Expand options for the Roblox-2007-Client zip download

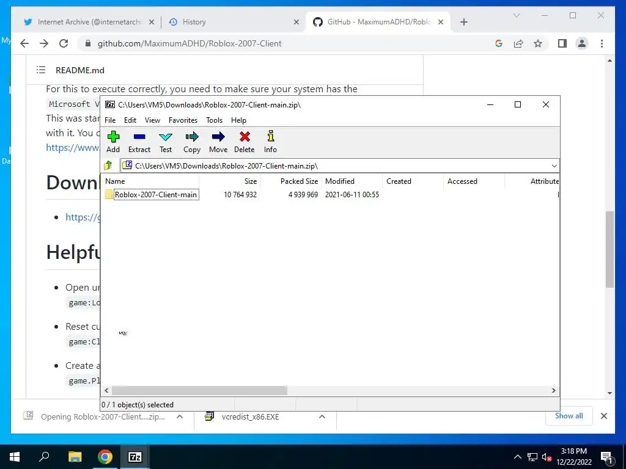pos(180,416)
